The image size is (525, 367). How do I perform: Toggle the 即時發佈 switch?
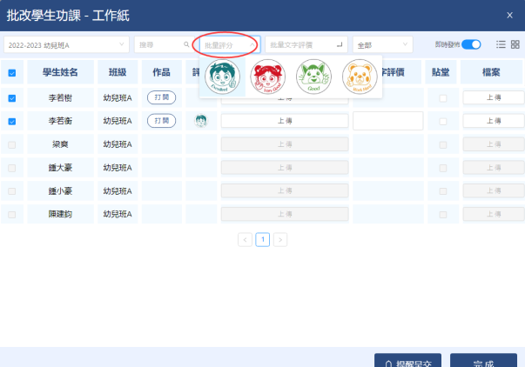coord(471,44)
